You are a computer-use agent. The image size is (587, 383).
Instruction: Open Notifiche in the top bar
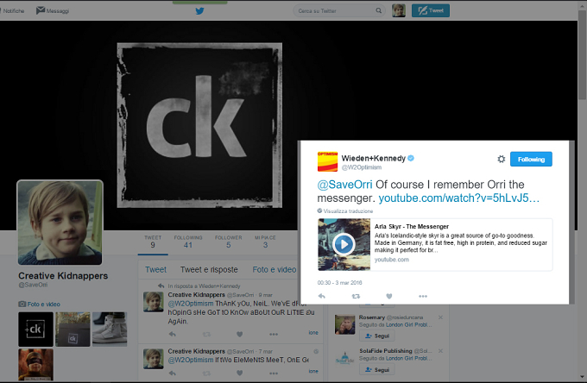13,11
